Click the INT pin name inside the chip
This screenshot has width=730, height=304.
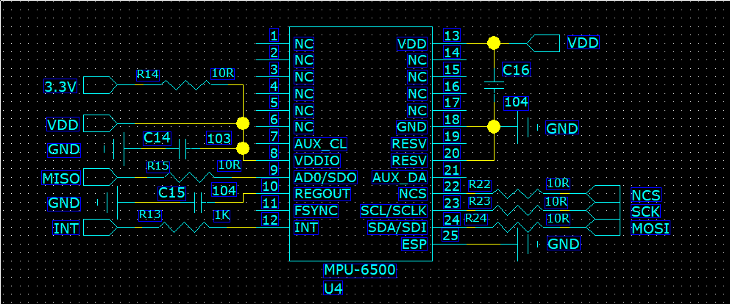coord(306,228)
